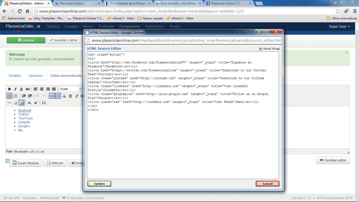Apply subscript formatting
This screenshot has height=202, width=359.
(29, 103)
